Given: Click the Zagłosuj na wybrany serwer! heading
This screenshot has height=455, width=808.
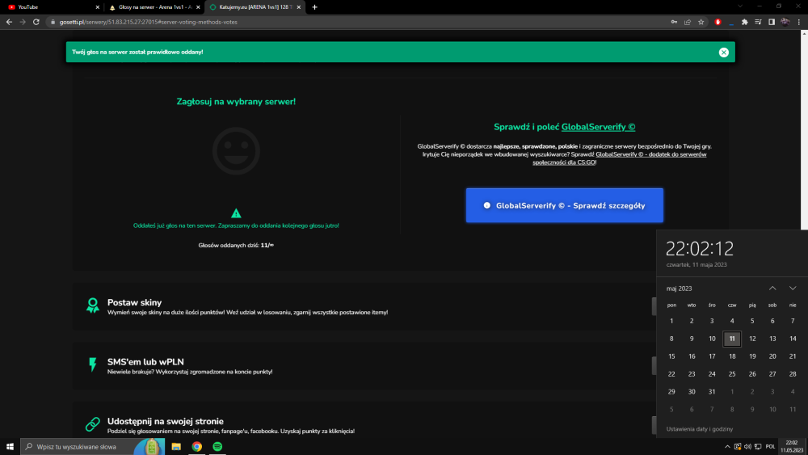Looking at the screenshot, I should pos(236,102).
